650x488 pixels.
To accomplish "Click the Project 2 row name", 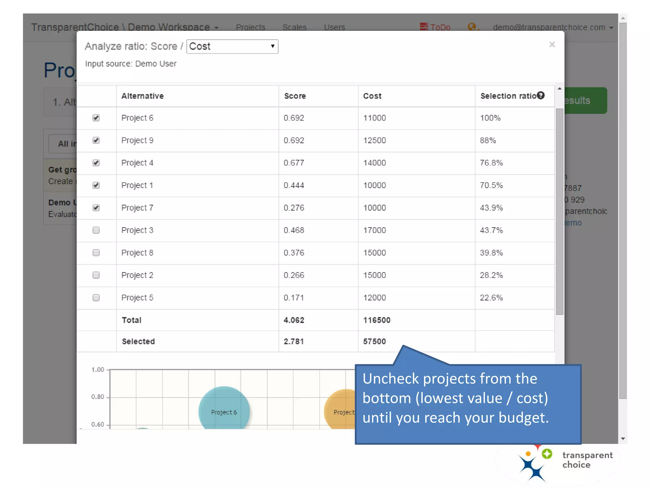I will coord(137,275).
